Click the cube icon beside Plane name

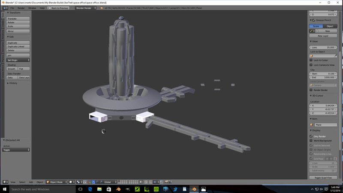(312, 125)
